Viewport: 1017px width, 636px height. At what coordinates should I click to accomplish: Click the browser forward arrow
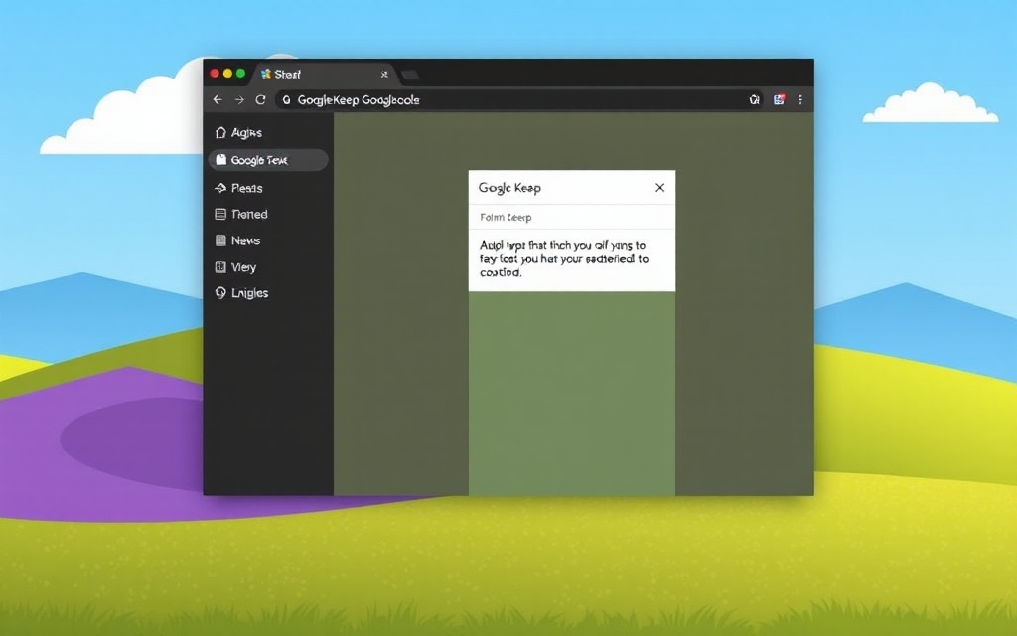click(x=239, y=100)
